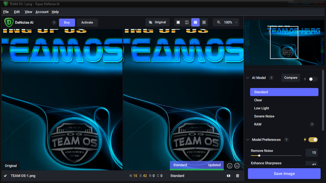
Task: Collapse the AI Model section
Action: [248, 78]
